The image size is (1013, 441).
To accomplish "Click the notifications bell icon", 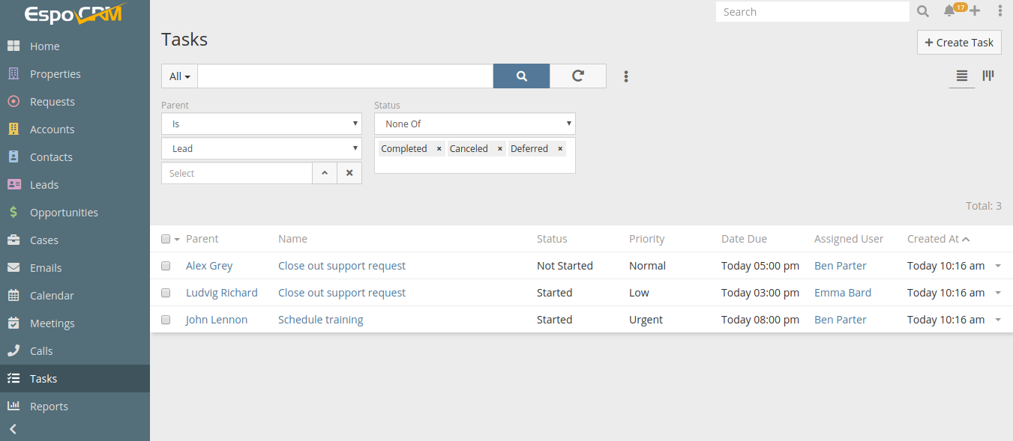I will (949, 11).
